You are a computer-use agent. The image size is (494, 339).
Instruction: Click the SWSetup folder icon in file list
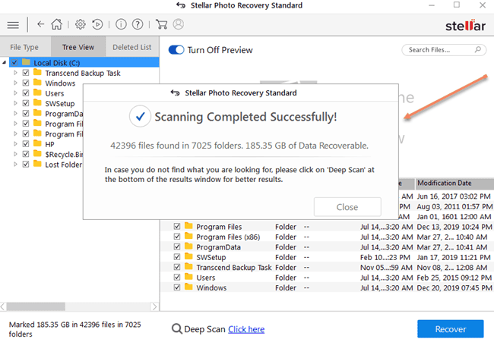point(188,256)
